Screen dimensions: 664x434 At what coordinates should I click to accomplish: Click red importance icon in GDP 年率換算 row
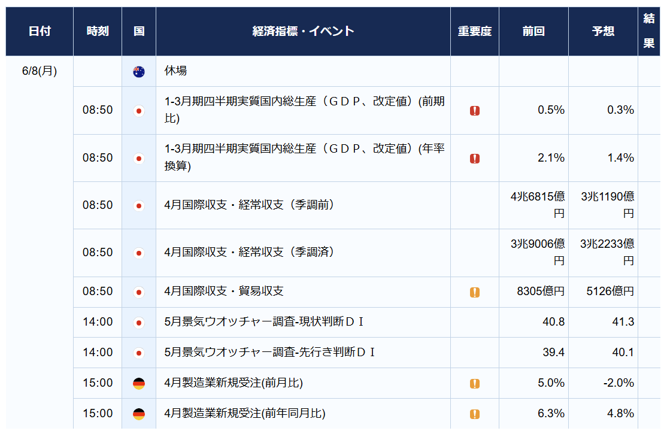pyautogui.click(x=475, y=159)
